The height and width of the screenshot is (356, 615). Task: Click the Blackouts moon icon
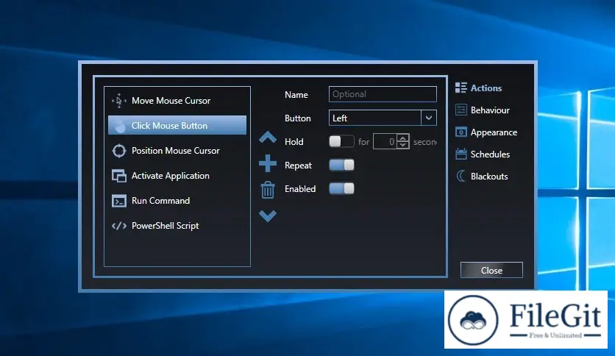461,176
